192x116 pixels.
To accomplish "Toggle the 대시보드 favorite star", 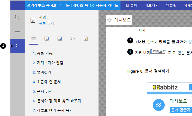I will tap(109, 20).
